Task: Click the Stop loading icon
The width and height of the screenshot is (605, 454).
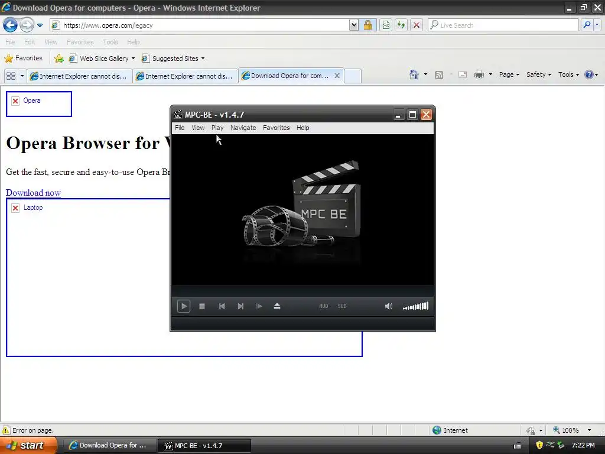Action: (417, 25)
